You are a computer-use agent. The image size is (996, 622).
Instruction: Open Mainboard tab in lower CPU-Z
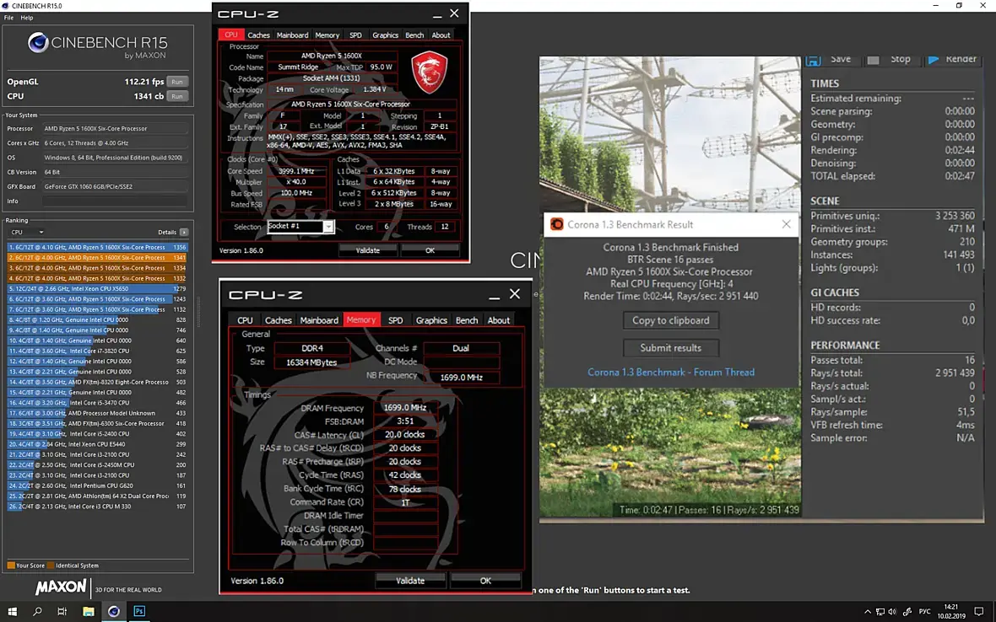coord(319,320)
